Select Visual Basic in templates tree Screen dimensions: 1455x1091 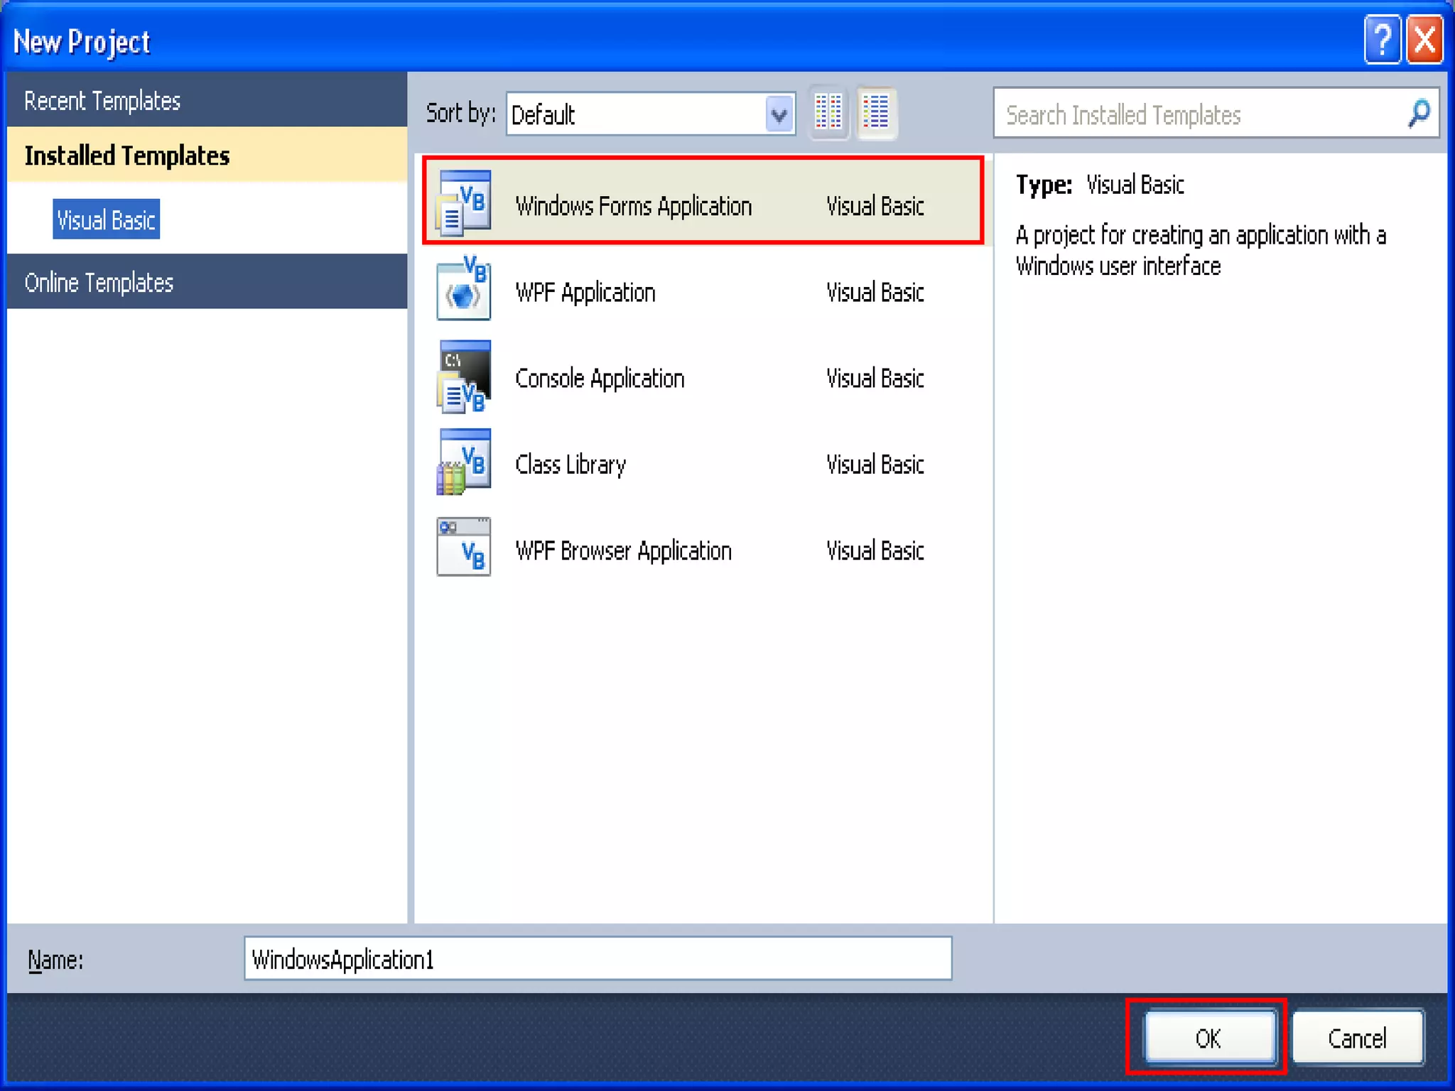pos(106,220)
